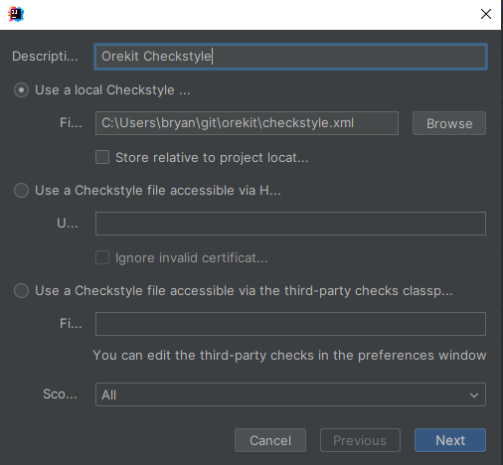Select 'Use a local Checkstyle' radio button

(x=21, y=90)
